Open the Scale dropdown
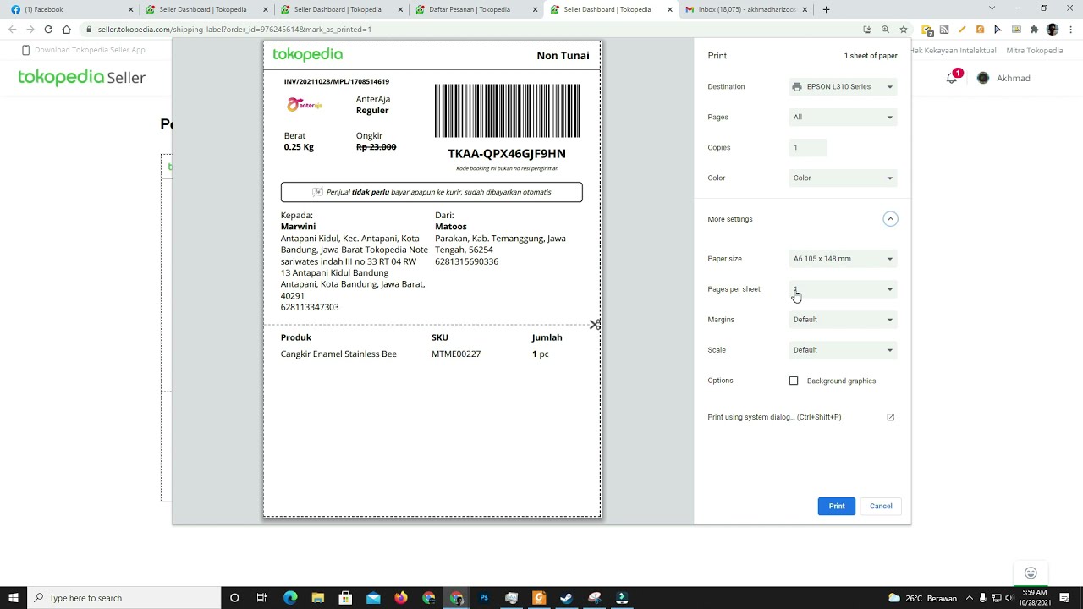This screenshot has height=609, width=1083. [843, 350]
